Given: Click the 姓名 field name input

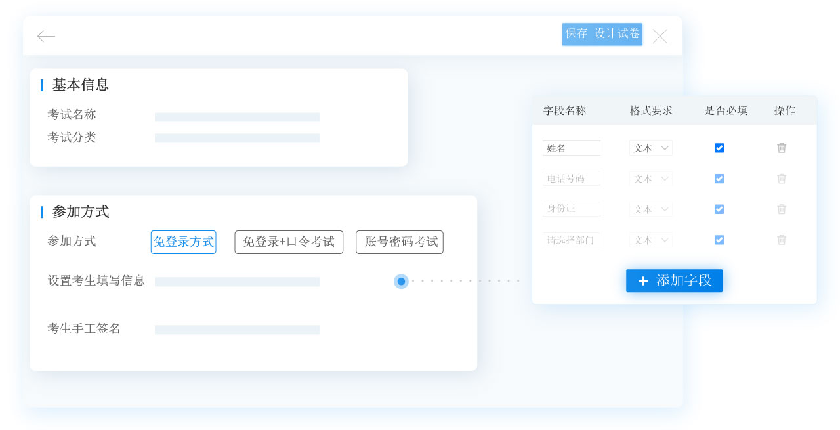Looking at the screenshot, I should [x=571, y=148].
